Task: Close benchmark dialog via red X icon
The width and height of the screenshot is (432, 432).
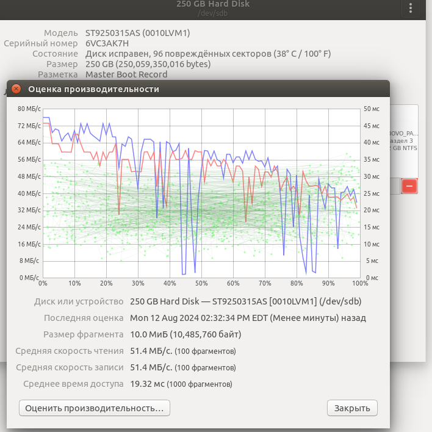Action: point(16,89)
